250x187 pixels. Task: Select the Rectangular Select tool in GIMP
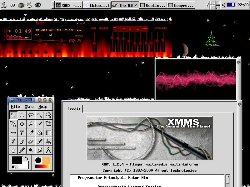click(x=13, y=115)
